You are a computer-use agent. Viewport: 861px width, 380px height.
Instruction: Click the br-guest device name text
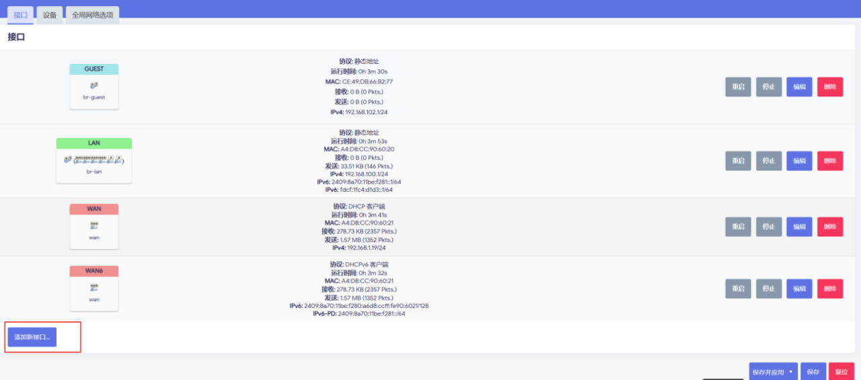tap(94, 98)
